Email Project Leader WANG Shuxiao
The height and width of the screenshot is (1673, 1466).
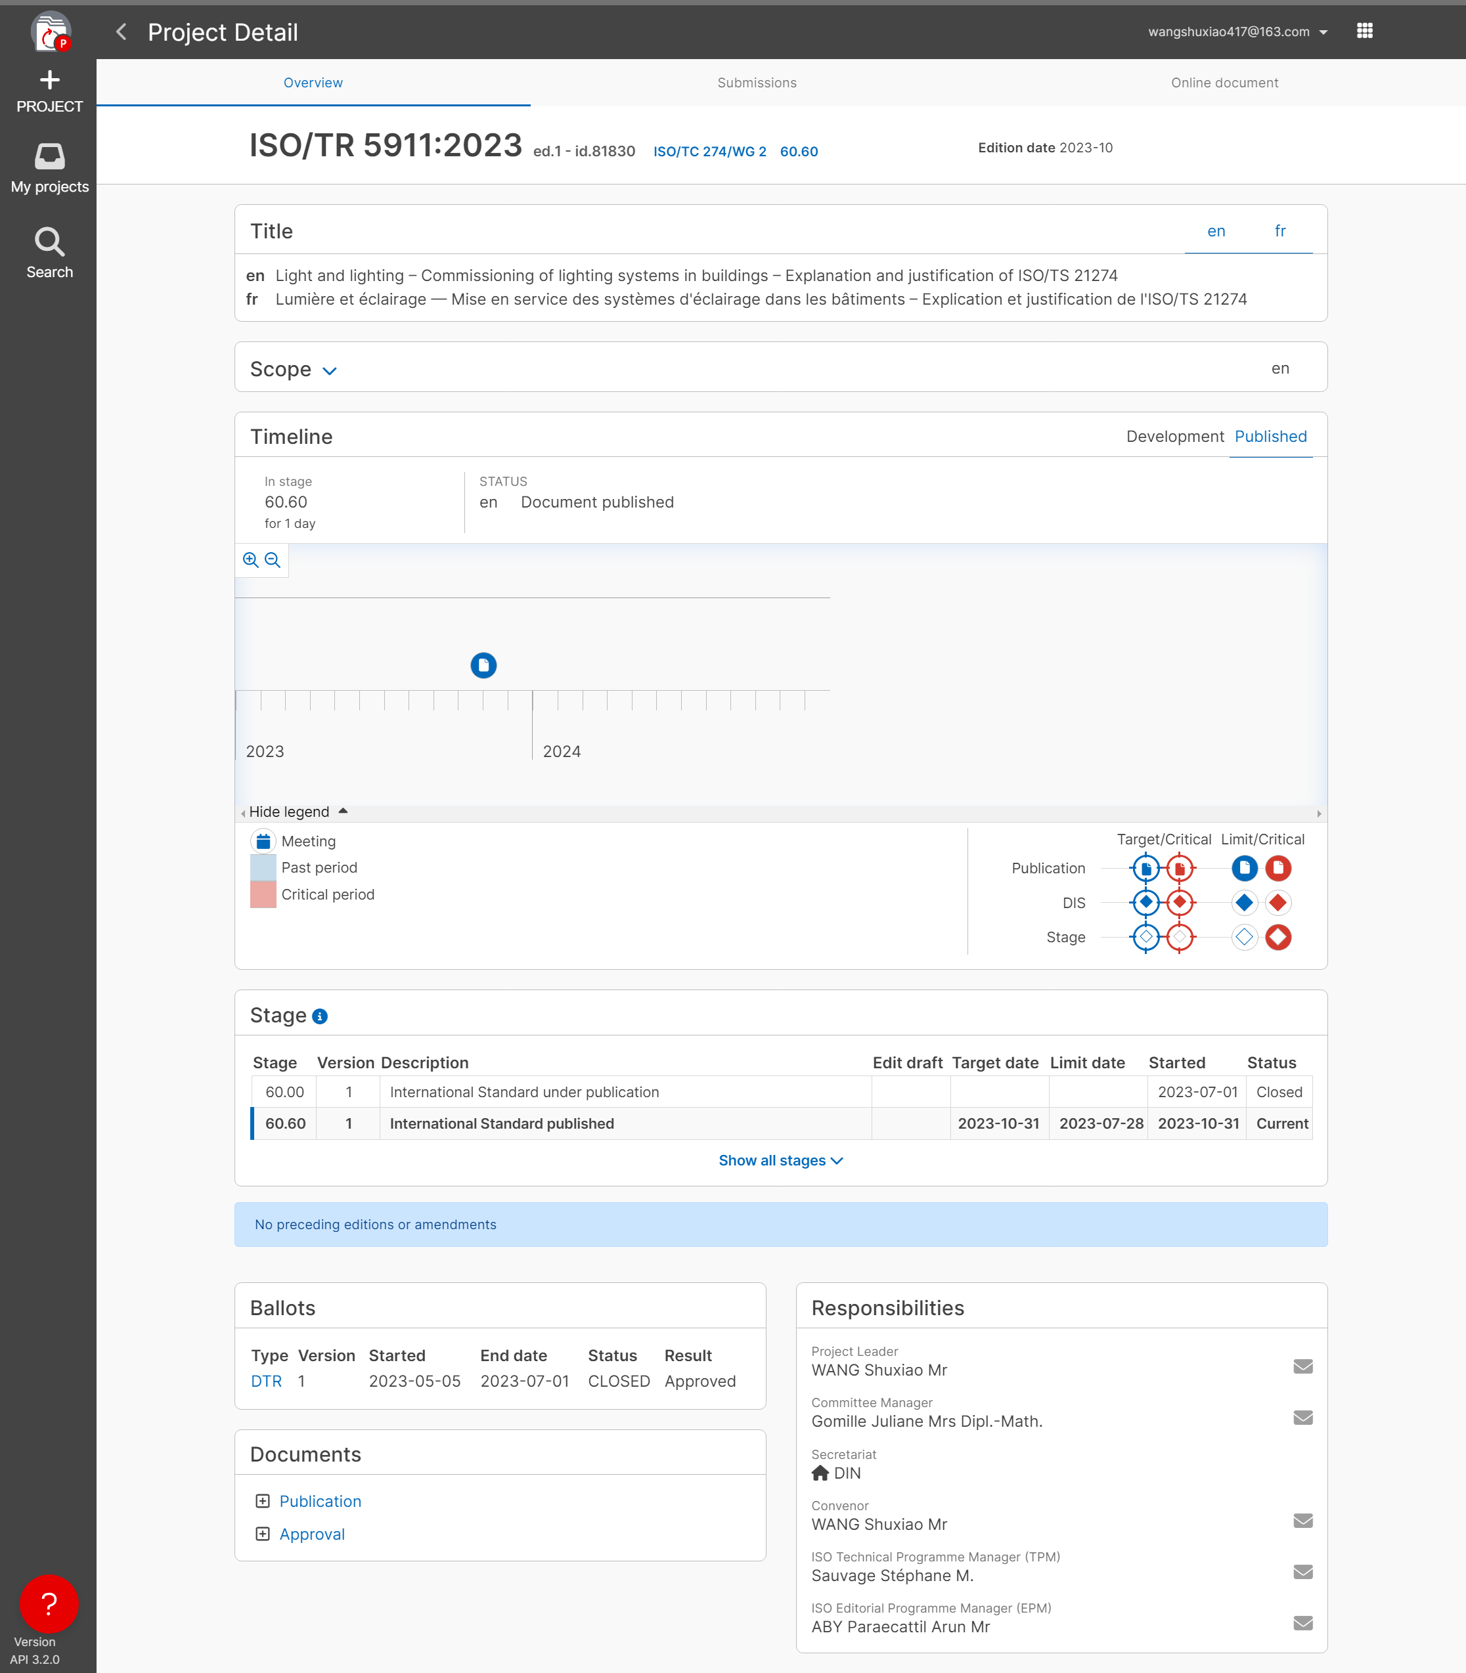point(1302,1366)
